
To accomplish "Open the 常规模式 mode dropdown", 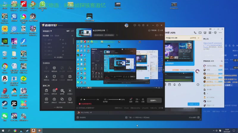I will 47,31.
